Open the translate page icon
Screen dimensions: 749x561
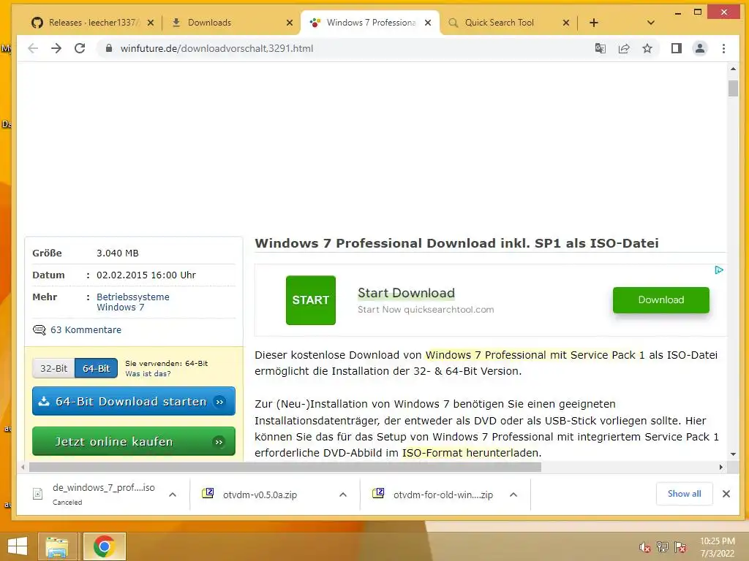coord(601,48)
